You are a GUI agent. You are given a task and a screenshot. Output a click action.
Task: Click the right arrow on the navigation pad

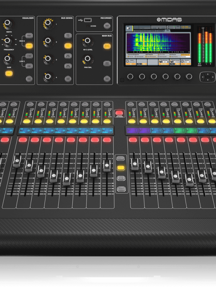click(213, 77)
